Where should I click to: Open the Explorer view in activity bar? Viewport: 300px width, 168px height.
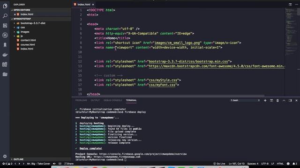(x=5, y=6)
